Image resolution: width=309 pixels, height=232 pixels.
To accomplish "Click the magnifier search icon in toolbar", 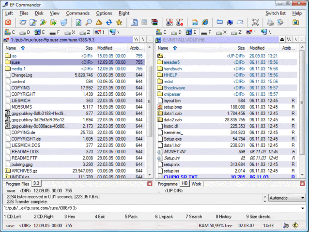I will 88,22.
